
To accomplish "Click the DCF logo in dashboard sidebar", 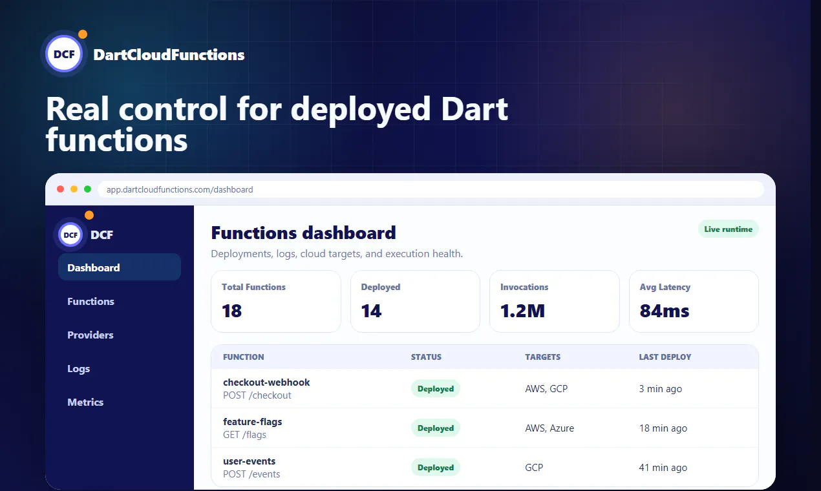I will 71,235.
